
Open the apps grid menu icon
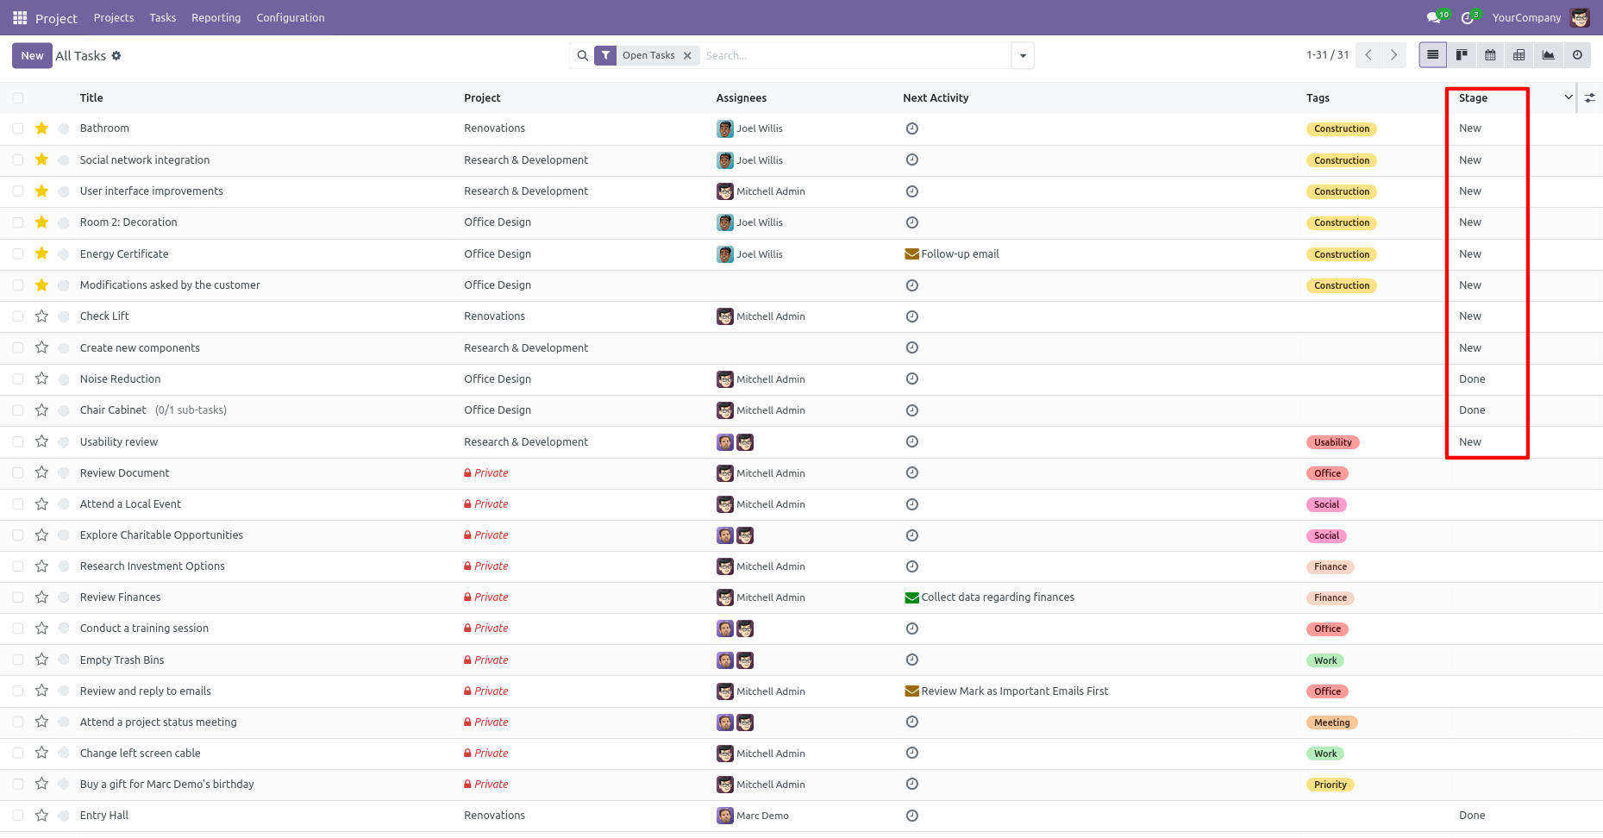point(20,17)
